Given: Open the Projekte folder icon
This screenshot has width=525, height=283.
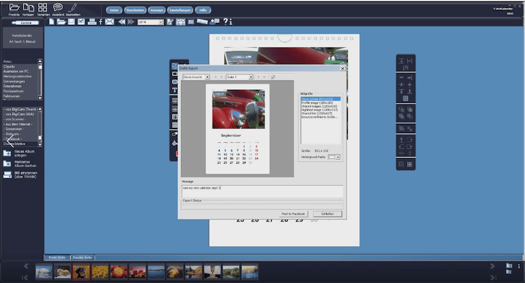Looking at the screenshot, I should [14, 8].
